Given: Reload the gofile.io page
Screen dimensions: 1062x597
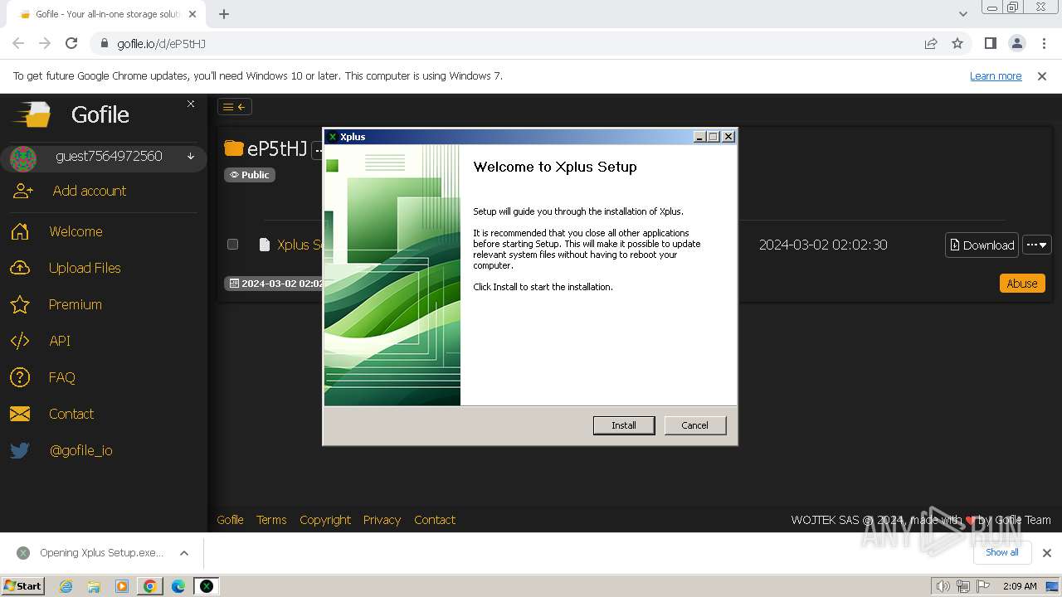Looking at the screenshot, I should pyautogui.click(x=71, y=43).
